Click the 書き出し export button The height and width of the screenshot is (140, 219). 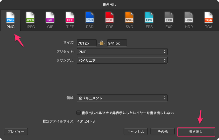[x=195, y=132]
